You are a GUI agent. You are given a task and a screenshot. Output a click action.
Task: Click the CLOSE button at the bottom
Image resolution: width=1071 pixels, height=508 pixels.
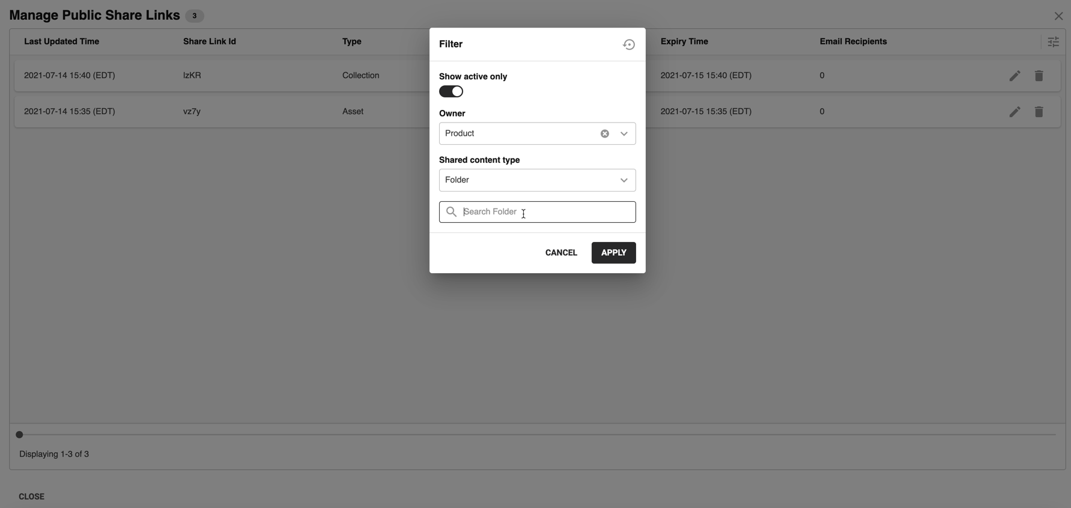32,497
